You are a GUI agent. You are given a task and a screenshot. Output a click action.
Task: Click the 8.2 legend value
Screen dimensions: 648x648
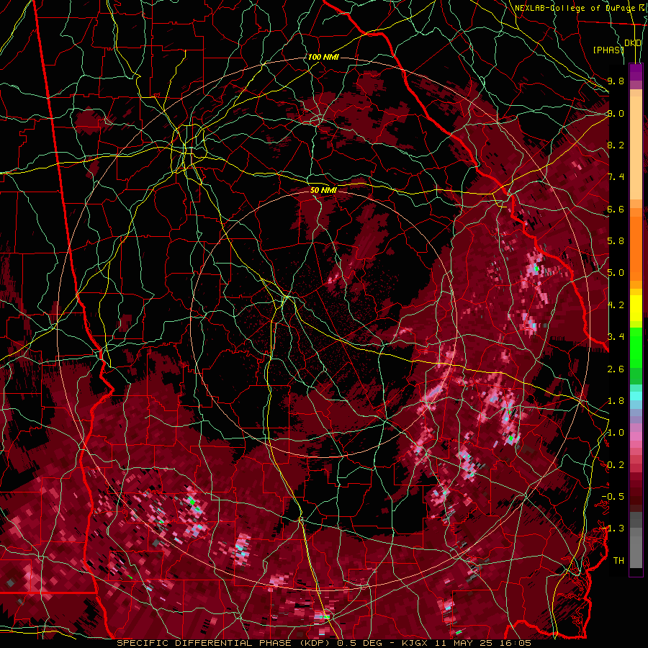[616, 145]
